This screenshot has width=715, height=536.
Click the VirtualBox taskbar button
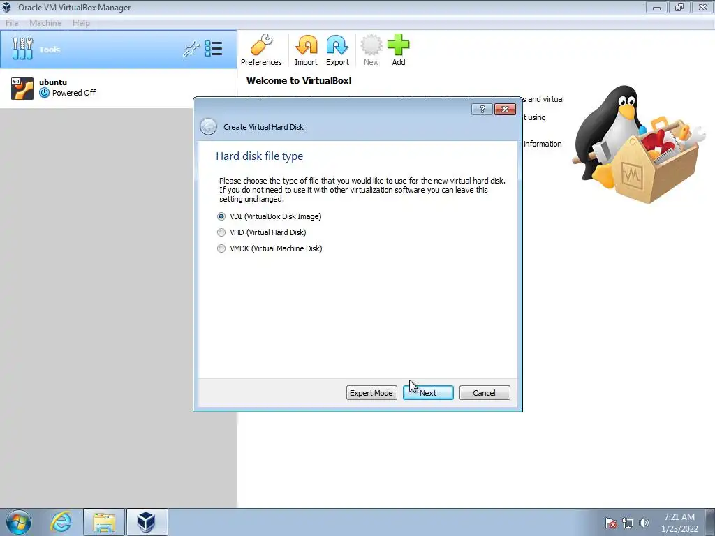[147, 522]
